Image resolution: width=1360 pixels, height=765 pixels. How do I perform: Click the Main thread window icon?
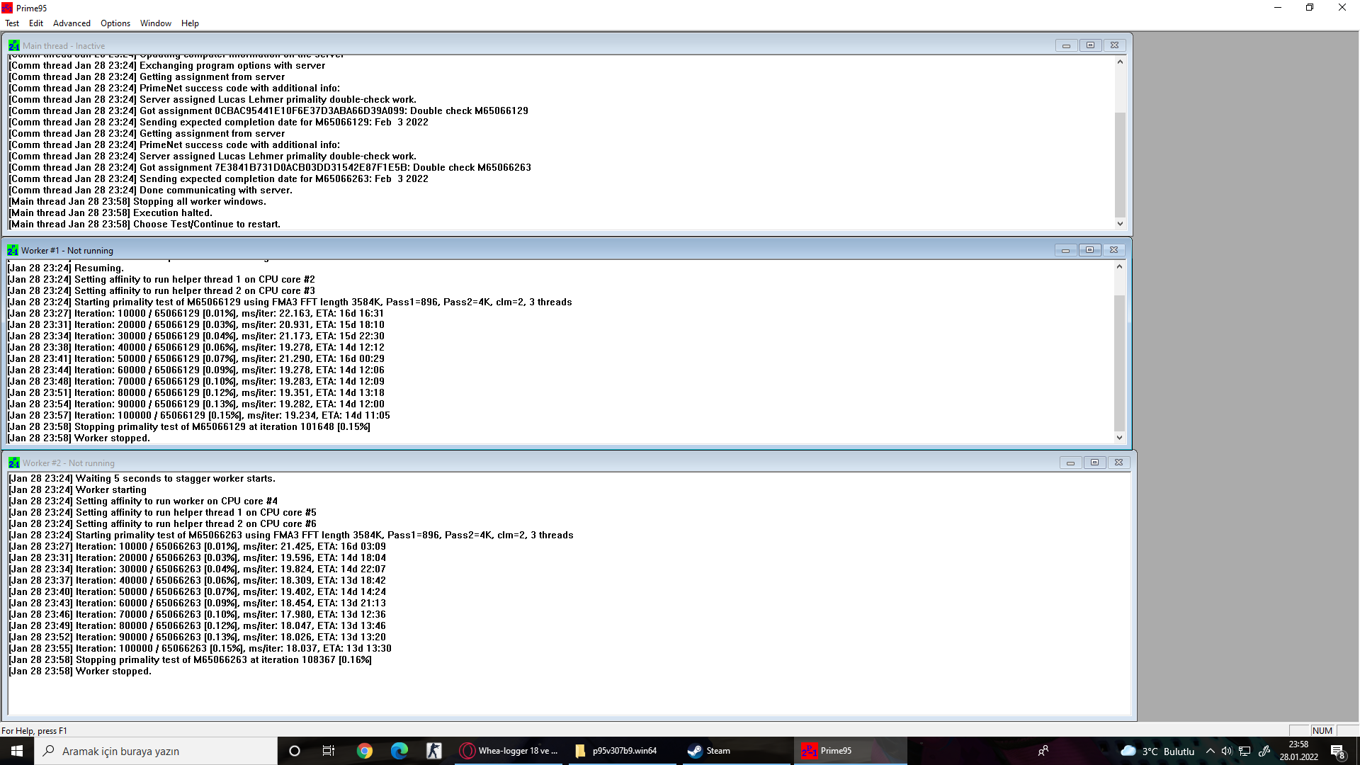13,45
